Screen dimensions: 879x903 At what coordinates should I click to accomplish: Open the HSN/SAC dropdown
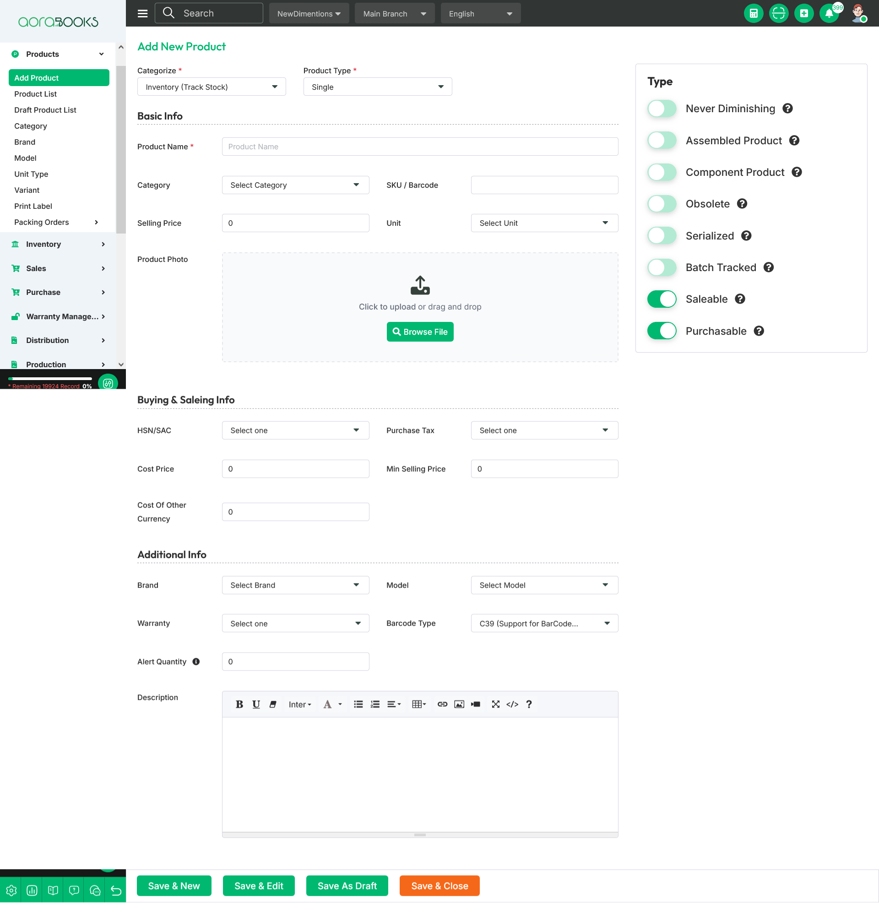click(x=295, y=430)
